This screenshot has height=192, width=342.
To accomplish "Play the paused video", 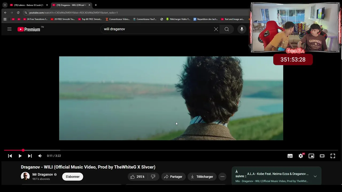I will point(20,156).
